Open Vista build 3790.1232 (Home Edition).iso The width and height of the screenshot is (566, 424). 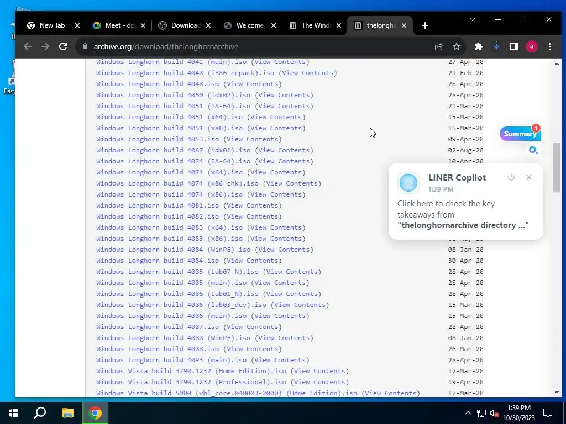191,371
